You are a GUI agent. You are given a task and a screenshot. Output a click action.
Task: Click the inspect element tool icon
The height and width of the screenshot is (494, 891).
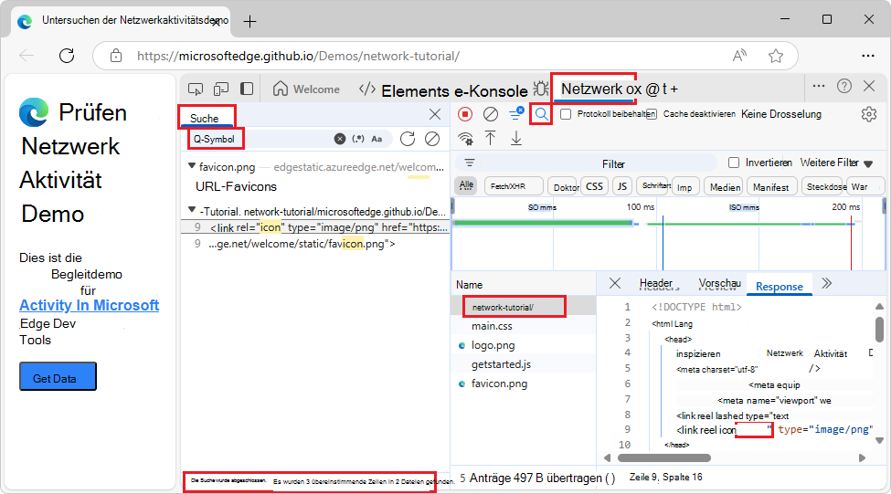tap(196, 89)
